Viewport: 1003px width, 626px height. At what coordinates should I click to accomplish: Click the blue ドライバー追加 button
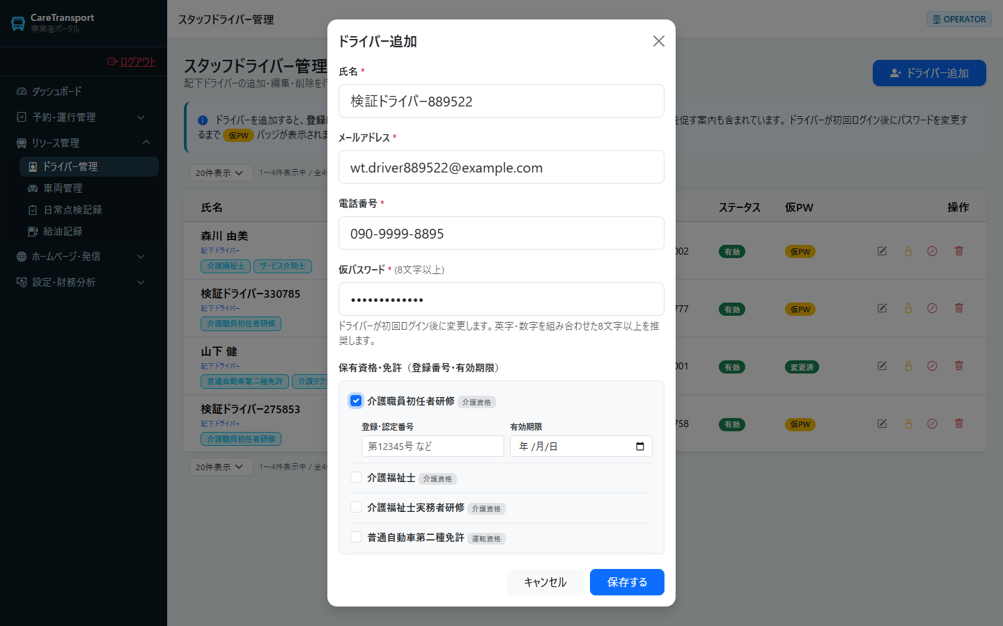[929, 73]
